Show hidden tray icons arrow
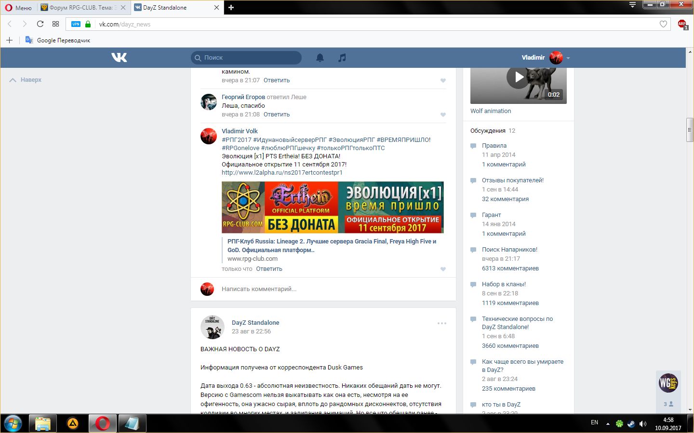 pos(608,424)
